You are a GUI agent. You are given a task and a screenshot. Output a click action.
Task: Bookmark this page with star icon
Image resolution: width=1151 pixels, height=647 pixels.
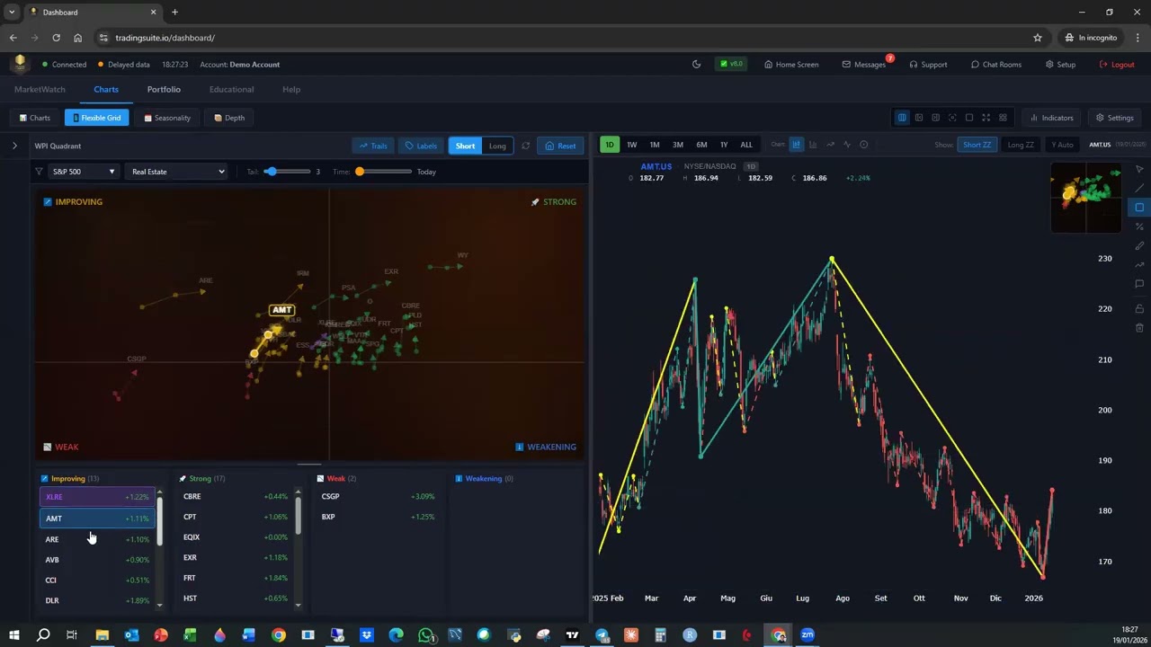1038,38
